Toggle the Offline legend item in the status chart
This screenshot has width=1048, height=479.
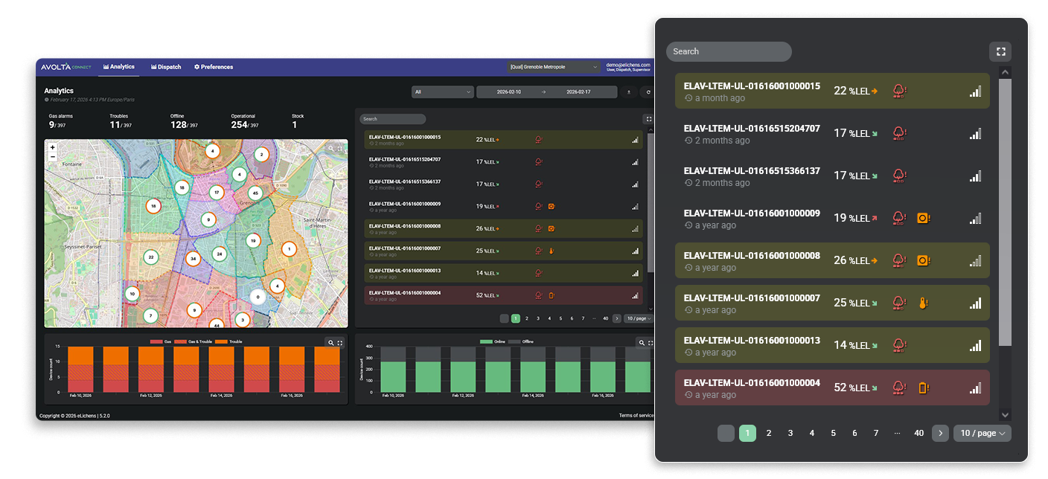(x=521, y=341)
